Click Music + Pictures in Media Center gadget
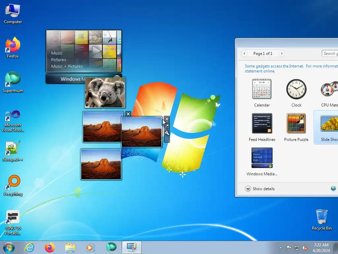Image resolution: width=338 pixels, height=254 pixels. tap(67, 66)
